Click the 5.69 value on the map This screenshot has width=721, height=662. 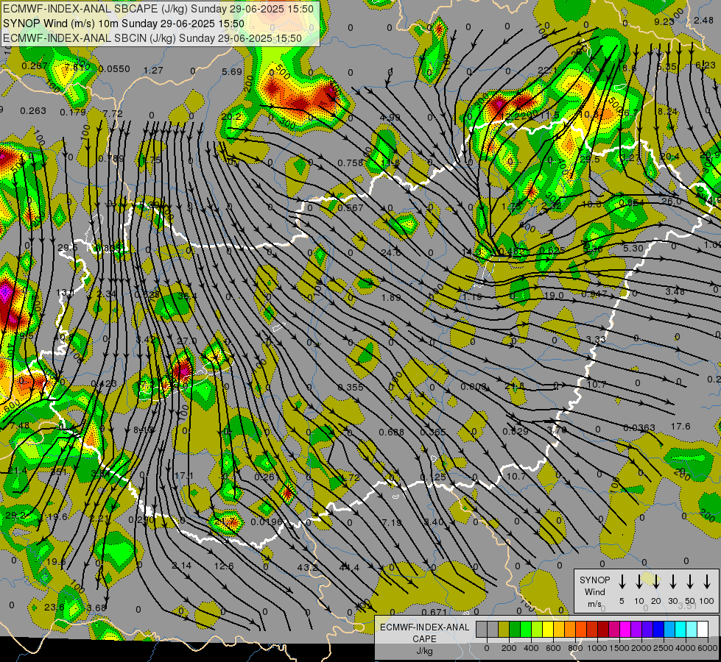coord(232,71)
